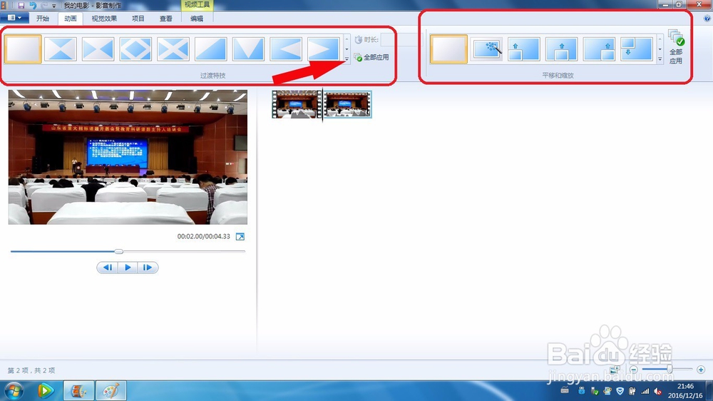This screenshot has height=401, width=713.
Task: Show next row of the transitions gallery
Action: [x=347, y=49]
